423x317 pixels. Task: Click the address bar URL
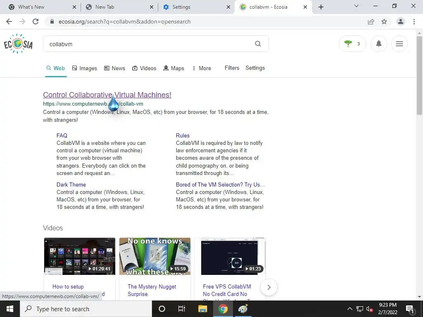pyautogui.click(x=124, y=21)
